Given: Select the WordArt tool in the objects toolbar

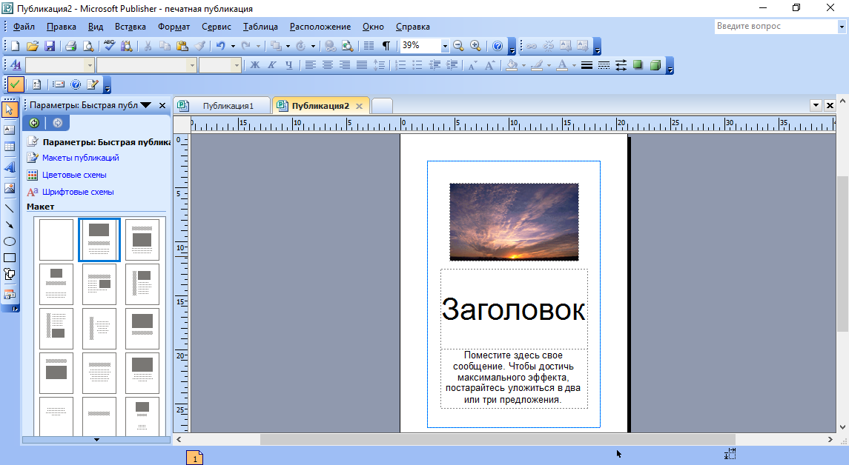Looking at the screenshot, I should (x=10, y=167).
